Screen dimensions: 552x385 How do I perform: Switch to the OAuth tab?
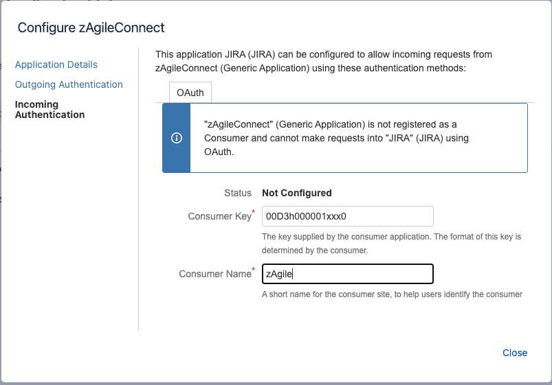pyautogui.click(x=190, y=93)
